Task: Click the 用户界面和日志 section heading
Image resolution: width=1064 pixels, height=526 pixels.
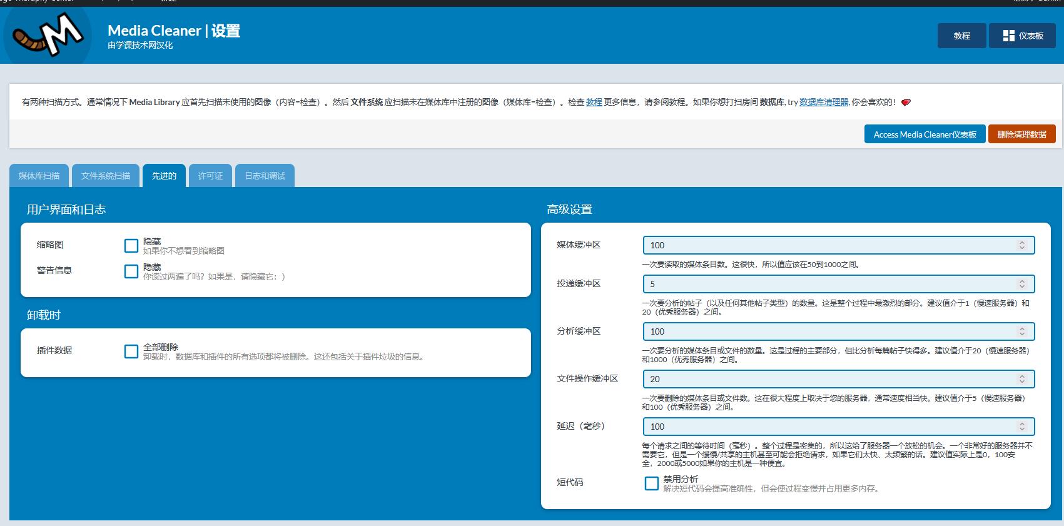Action: tap(66, 210)
